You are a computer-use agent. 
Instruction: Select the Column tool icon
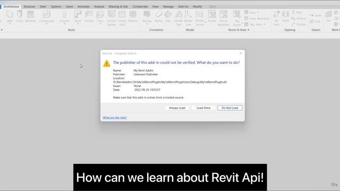coord(64,14)
